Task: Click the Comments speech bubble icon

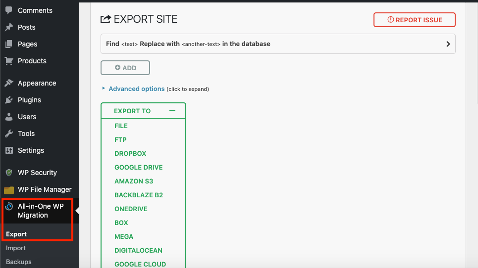Action: pos(9,10)
